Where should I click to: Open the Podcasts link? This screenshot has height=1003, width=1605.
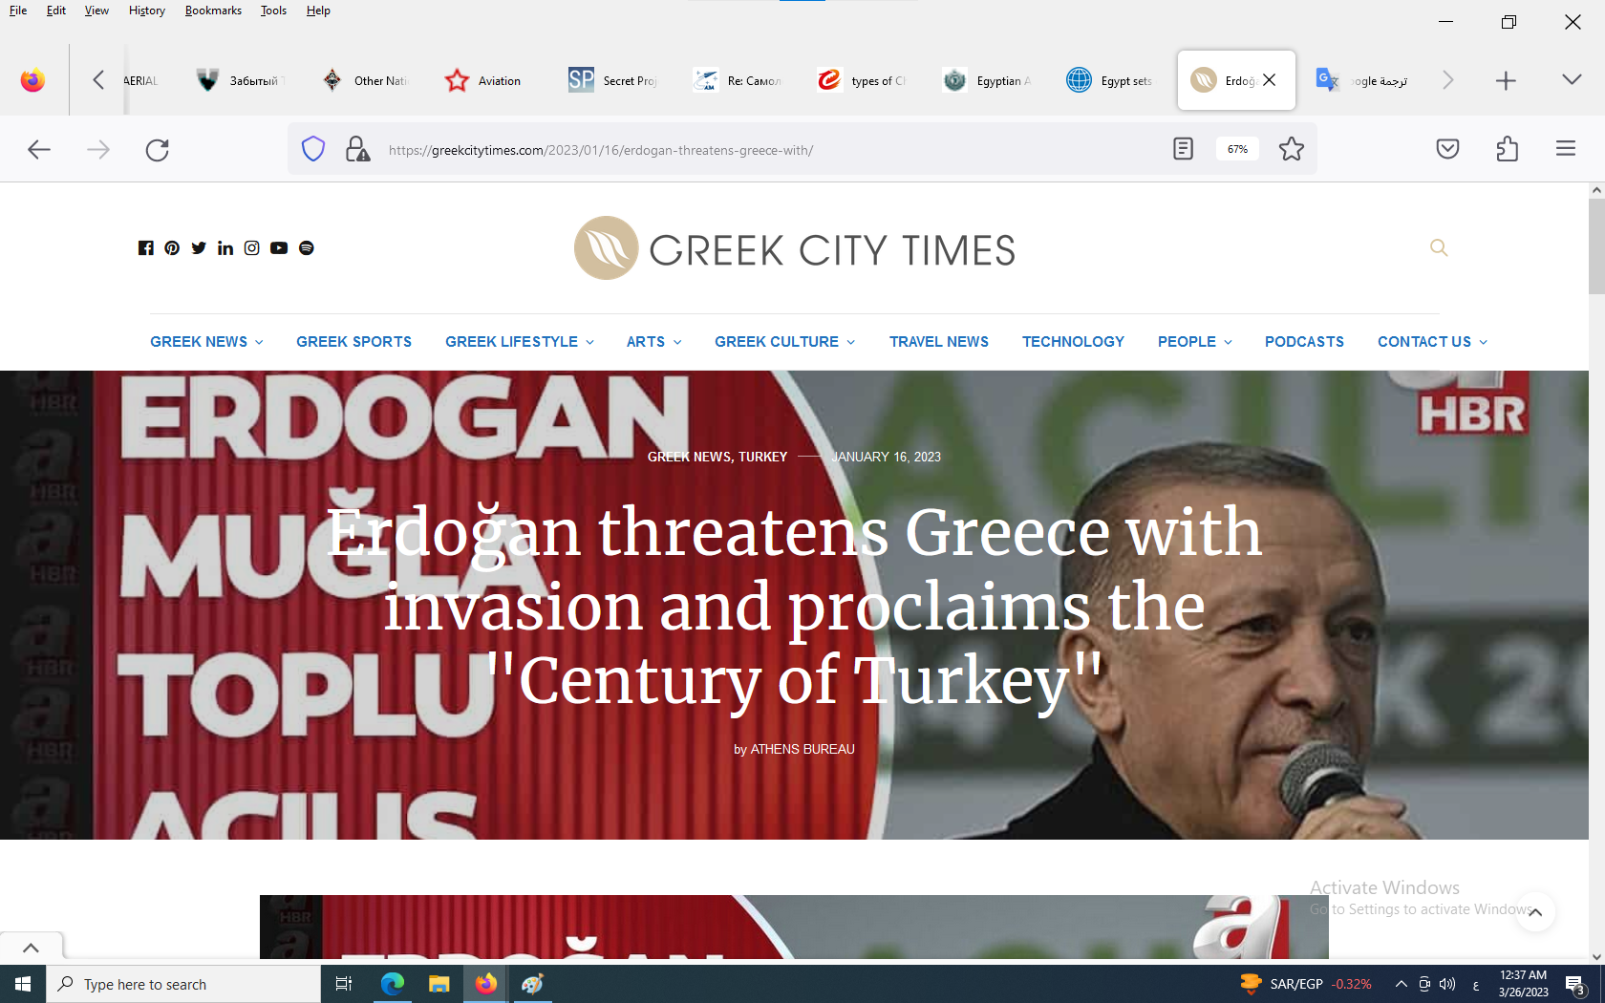tap(1304, 342)
